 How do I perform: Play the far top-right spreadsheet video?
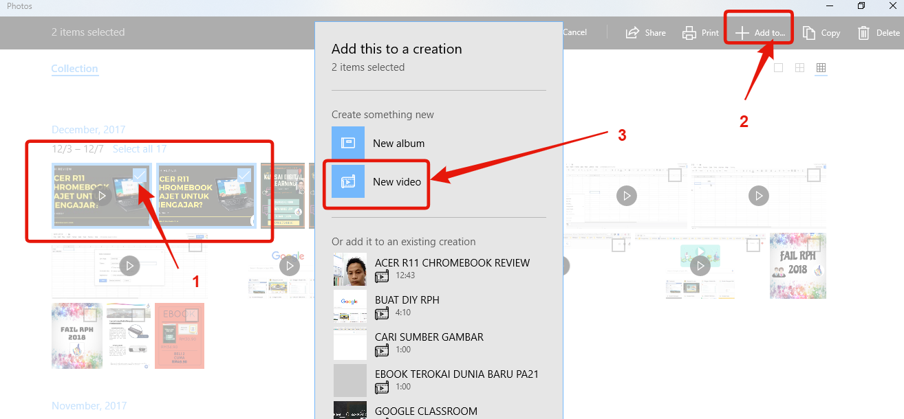click(758, 196)
